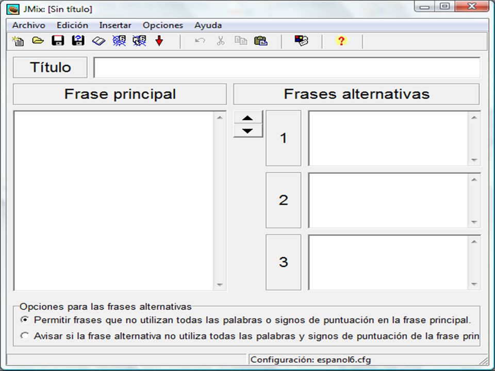The height and width of the screenshot is (371, 495).
Task: Click the window resize grip in status bar
Action: pos(484,361)
